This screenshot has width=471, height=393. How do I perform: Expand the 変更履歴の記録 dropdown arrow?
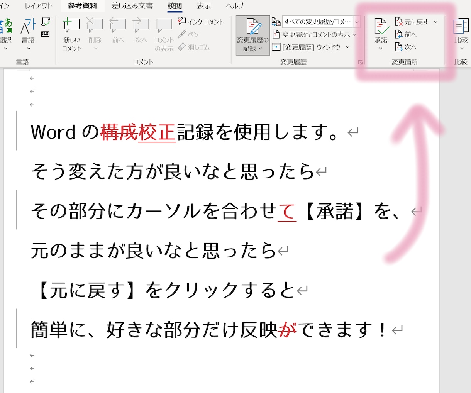[260, 49]
